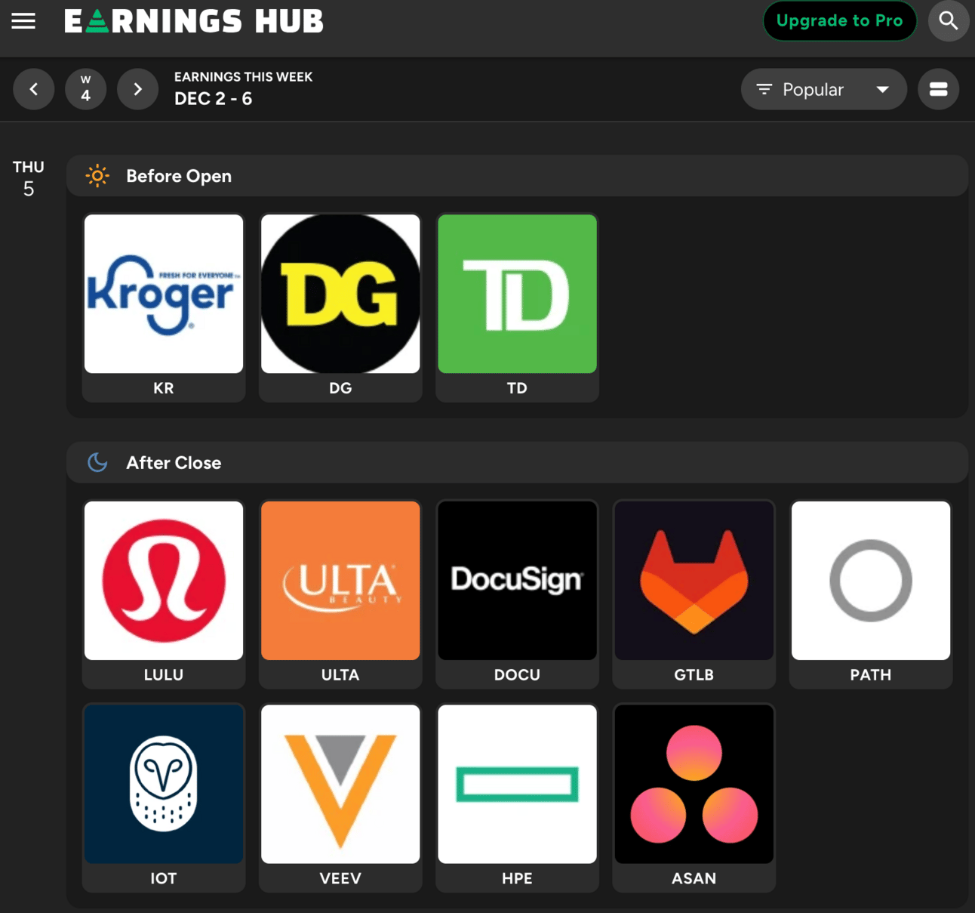Click the PATH ticker label
Image resolution: width=975 pixels, height=913 pixels.
[x=871, y=675]
